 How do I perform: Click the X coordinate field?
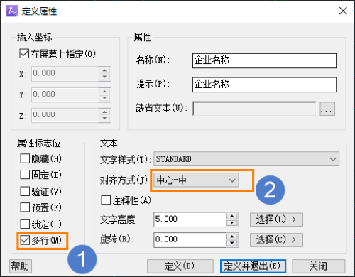(x=65, y=74)
